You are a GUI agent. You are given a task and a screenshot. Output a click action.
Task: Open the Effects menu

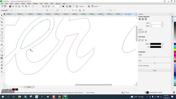pos(29,4)
